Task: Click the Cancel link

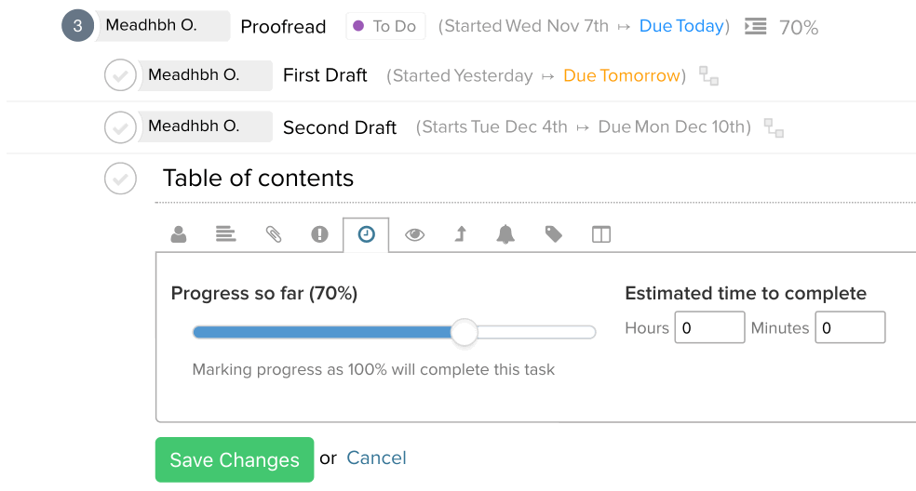Action: click(376, 458)
